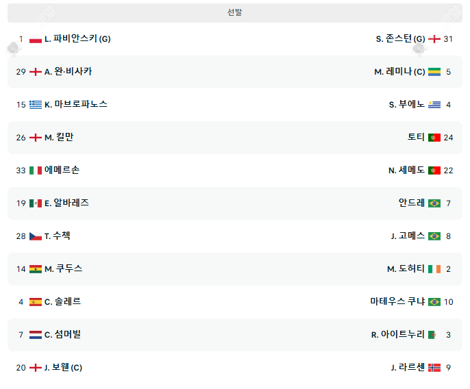This screenshot has height=389, width=470.
Task: Click player name N. 세메도
Action: (406, 171)
